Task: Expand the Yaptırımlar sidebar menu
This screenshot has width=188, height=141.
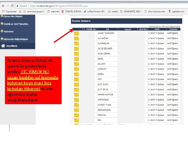Action: tap(17, 32)
